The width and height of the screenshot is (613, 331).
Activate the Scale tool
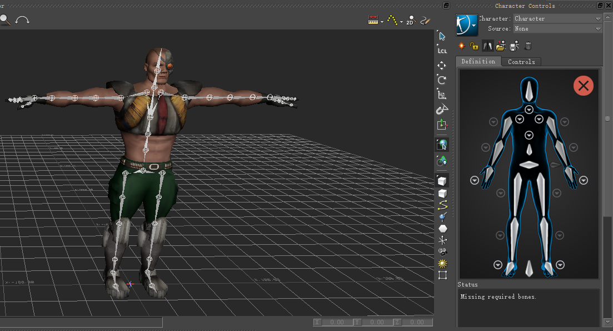pos(442,95)
